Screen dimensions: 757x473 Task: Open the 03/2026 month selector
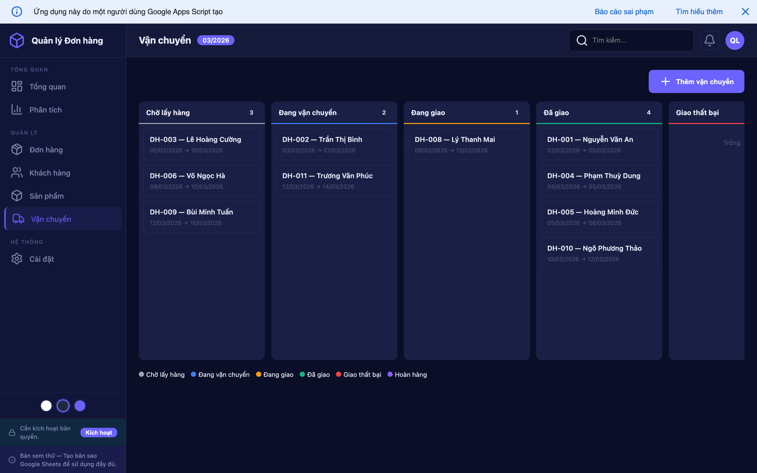coord(216,40)
